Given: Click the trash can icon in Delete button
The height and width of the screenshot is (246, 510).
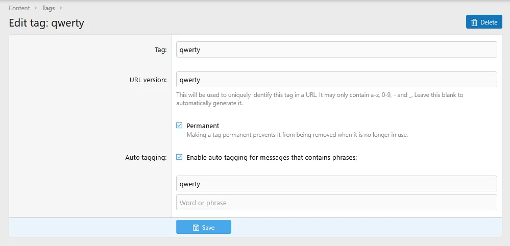Looking at the screenshot, I should click(474, 22).
